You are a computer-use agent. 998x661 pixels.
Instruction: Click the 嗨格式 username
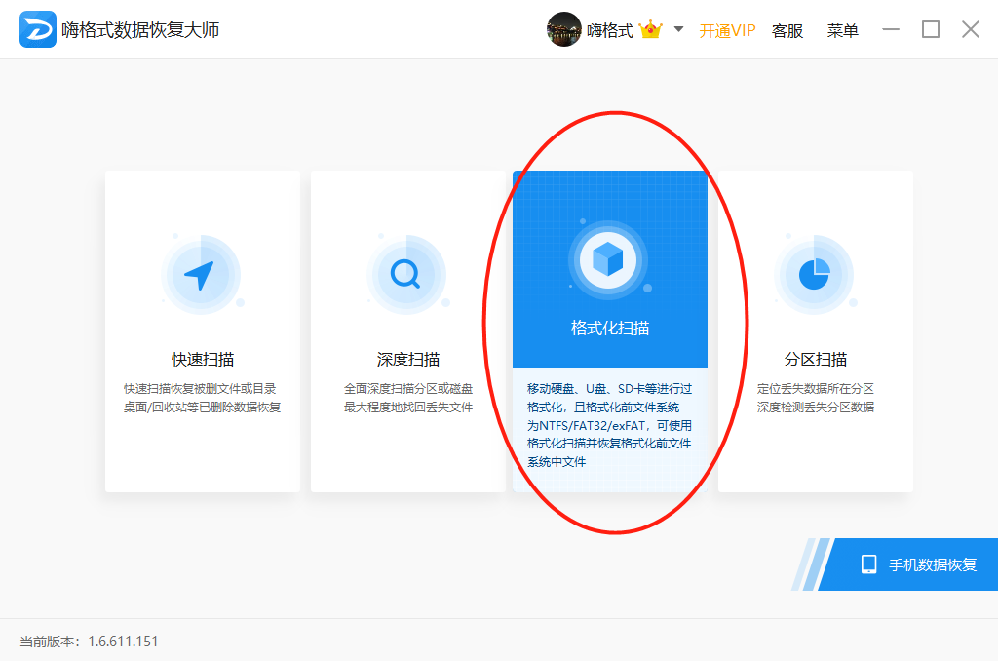coord(610,30)
